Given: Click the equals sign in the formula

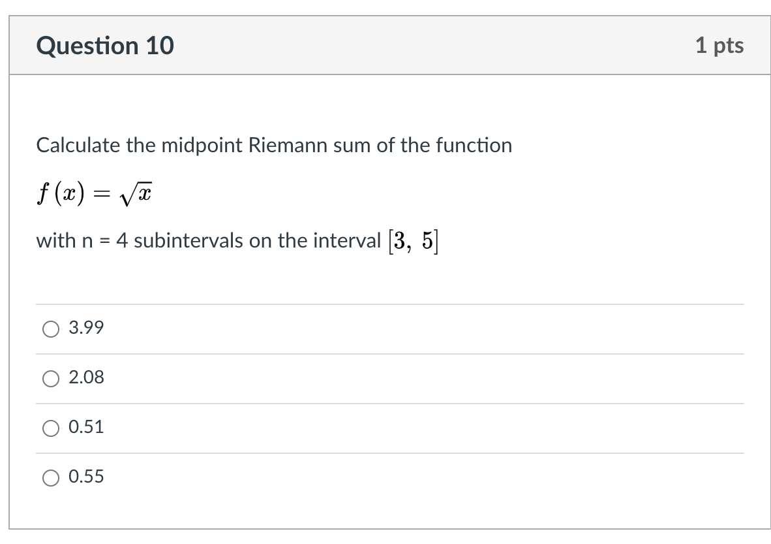Looking at the screenshot, I should [x=102, y=195].
